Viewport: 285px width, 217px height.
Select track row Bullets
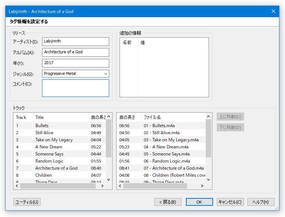[x=60, y=126]
